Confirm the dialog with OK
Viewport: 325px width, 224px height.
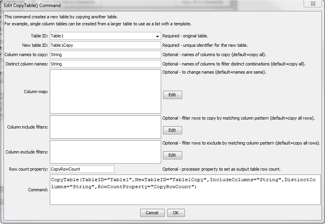[176, 213]
